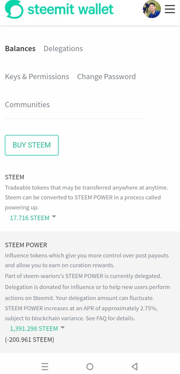Open the hamburger menu icon
The height and width of the screenshot is (374, 180).
point(170,9)
